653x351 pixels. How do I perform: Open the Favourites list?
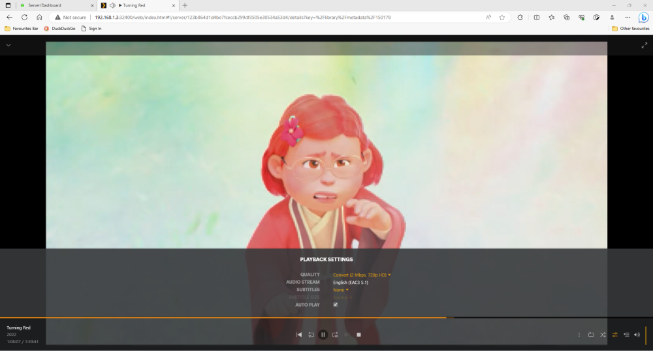(551, 18)
